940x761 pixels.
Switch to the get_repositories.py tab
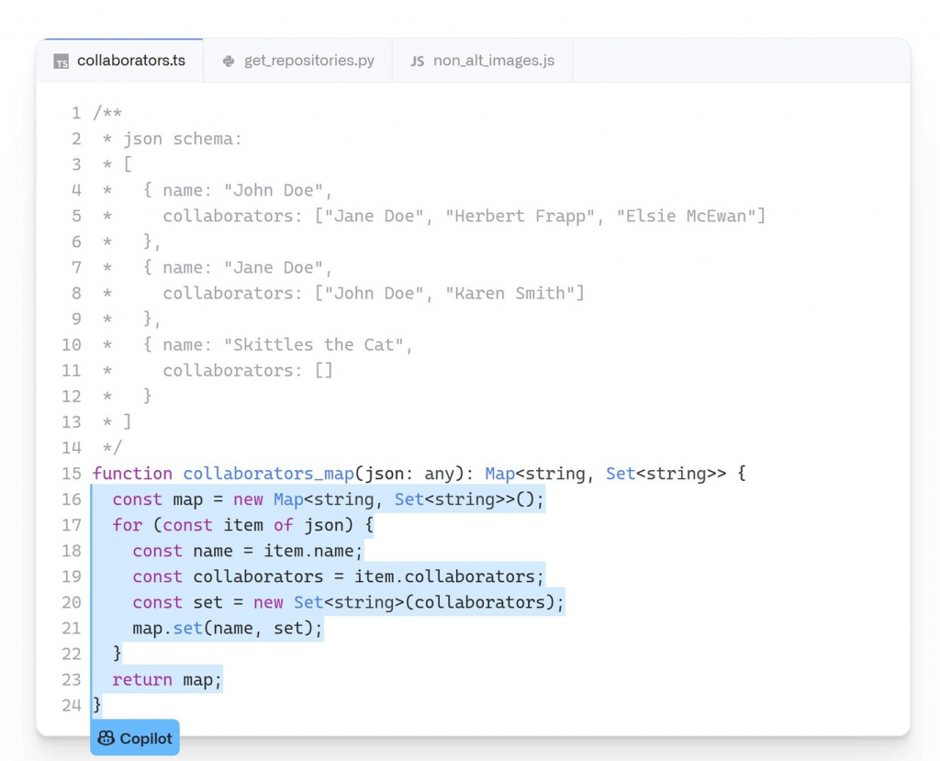tap(296, 60)
